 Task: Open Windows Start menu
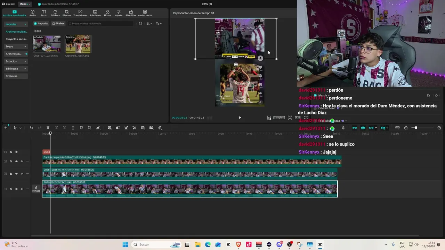pyautogui.click(x=125, y=244)
